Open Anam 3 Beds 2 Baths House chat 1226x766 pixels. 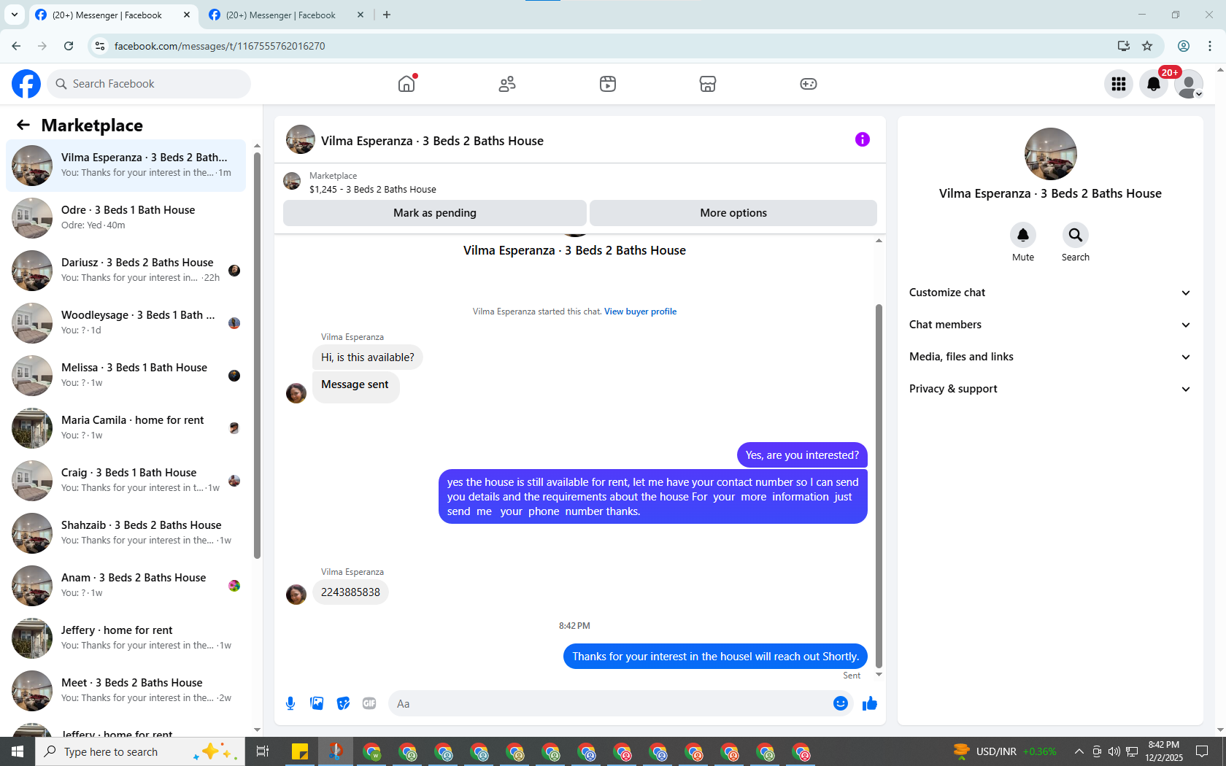(126, 586)
